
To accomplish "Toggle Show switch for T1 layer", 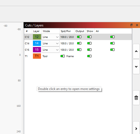I will (x=89, y=56).
